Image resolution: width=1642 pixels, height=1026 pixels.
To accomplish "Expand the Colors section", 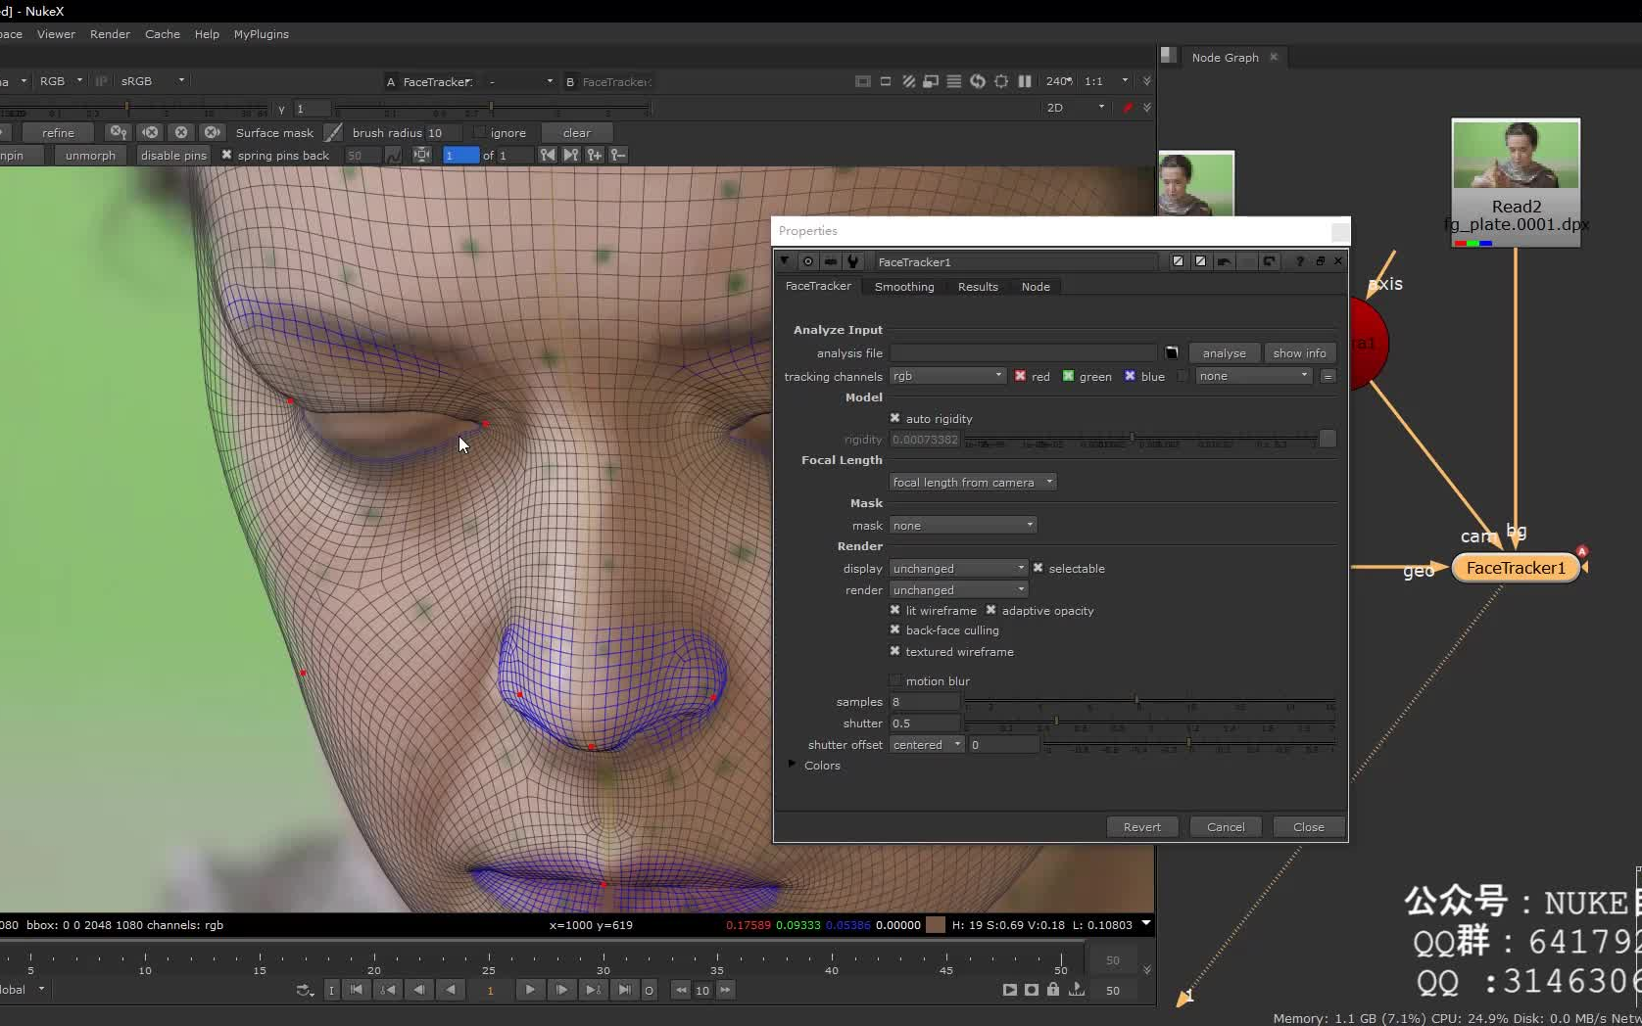I will coord(793,765).
